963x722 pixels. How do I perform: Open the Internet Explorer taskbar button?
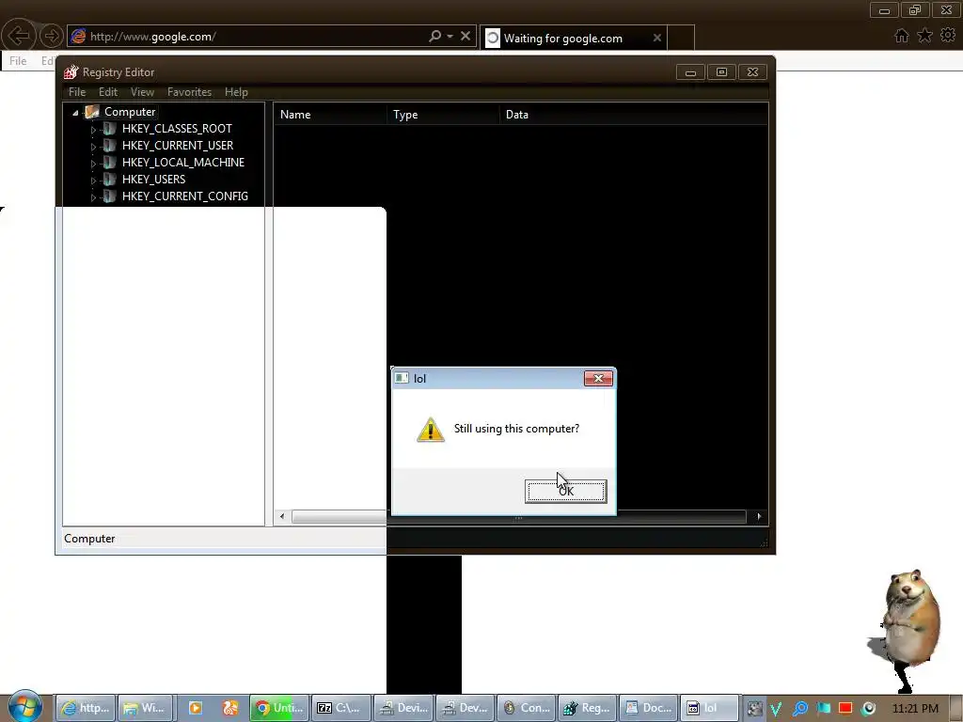coord(86,708)
